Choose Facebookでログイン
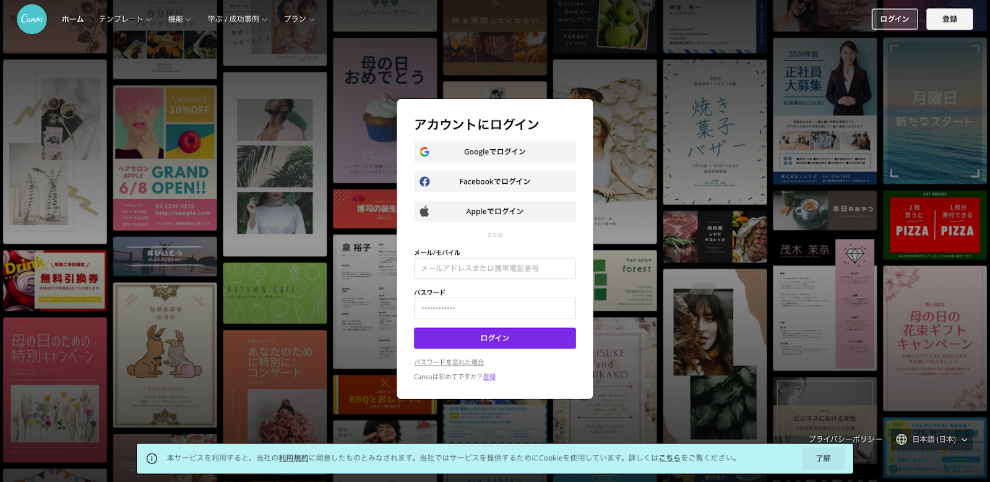 pyautogui.click(x=495, y=181)
